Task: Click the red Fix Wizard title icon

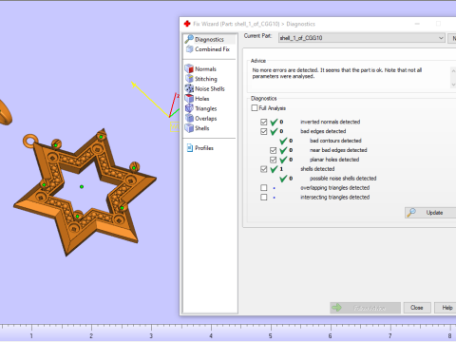Action: pyautogui.click(x=187, y=24)
